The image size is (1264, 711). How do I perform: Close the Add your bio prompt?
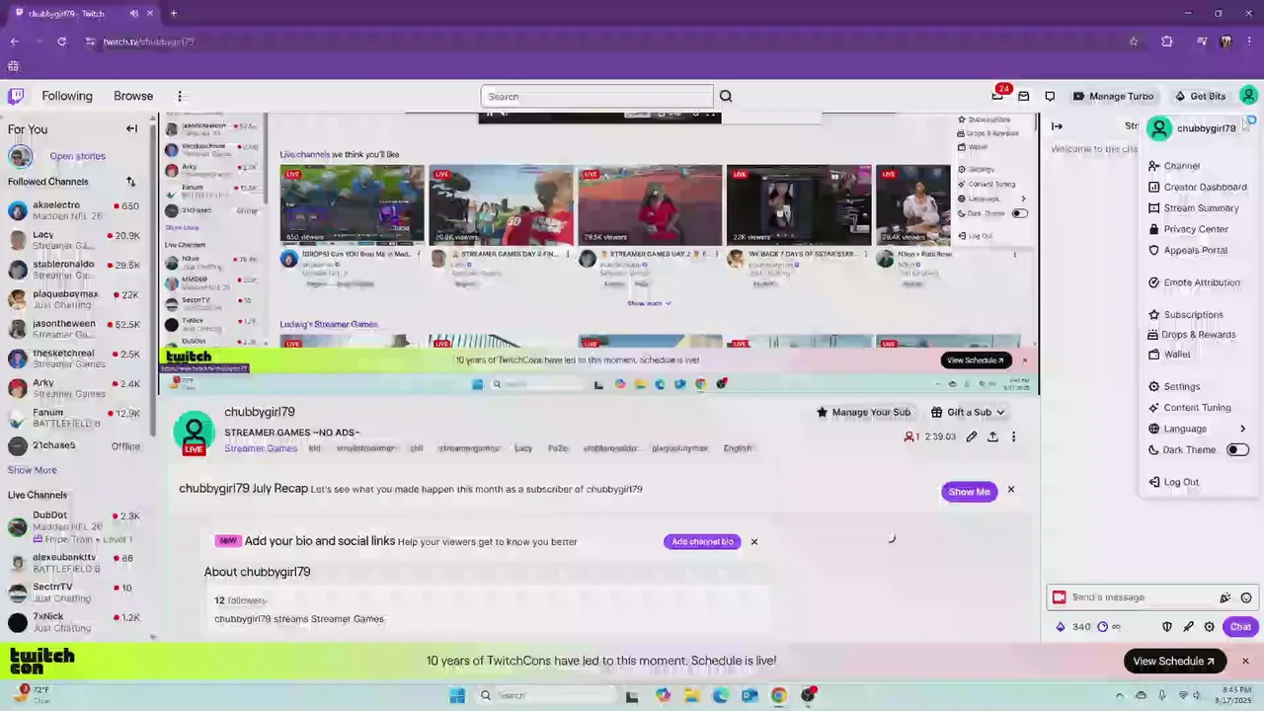(x=754, y=541)
